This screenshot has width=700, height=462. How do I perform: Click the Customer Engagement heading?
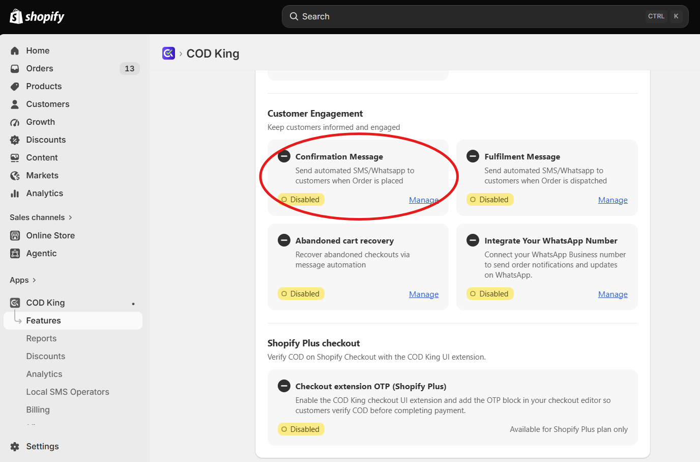coord(315,114)
